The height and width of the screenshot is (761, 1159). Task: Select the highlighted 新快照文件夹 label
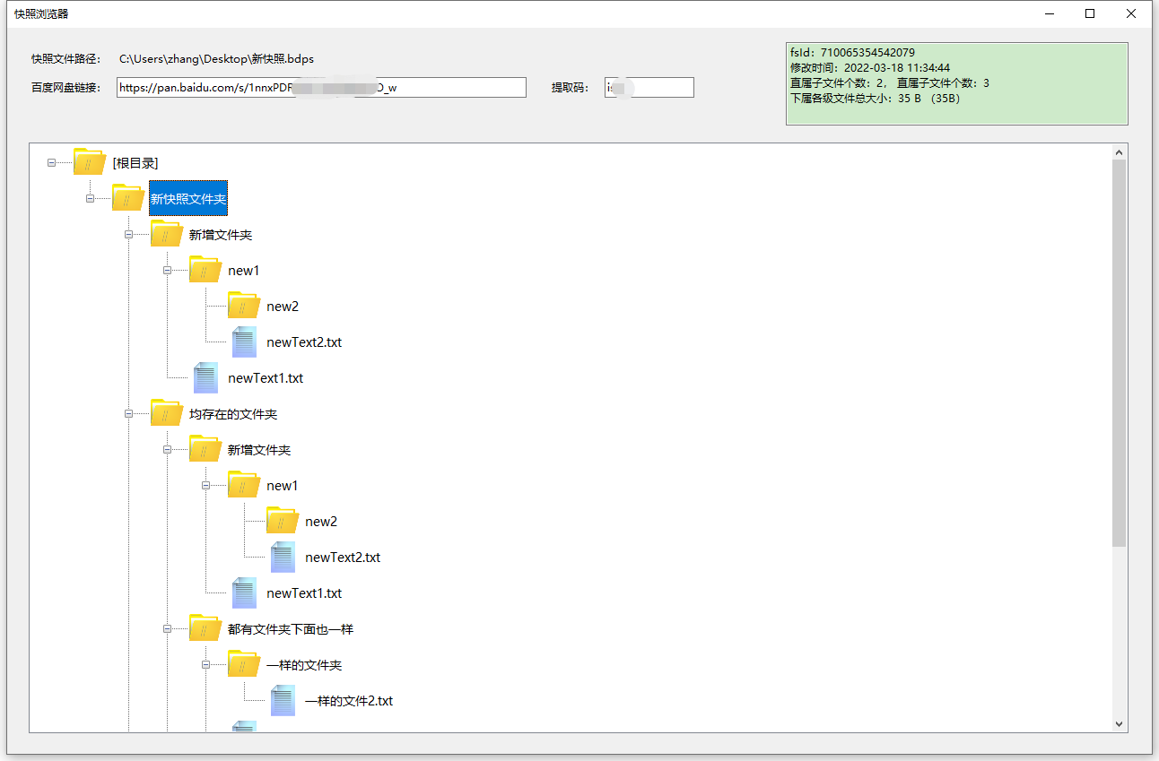pyautogui.click(x=188, y=198)
